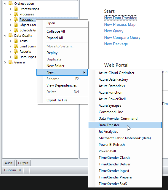
Task: Select Azure PowerShell package type
Action: [x=125, y=99]
